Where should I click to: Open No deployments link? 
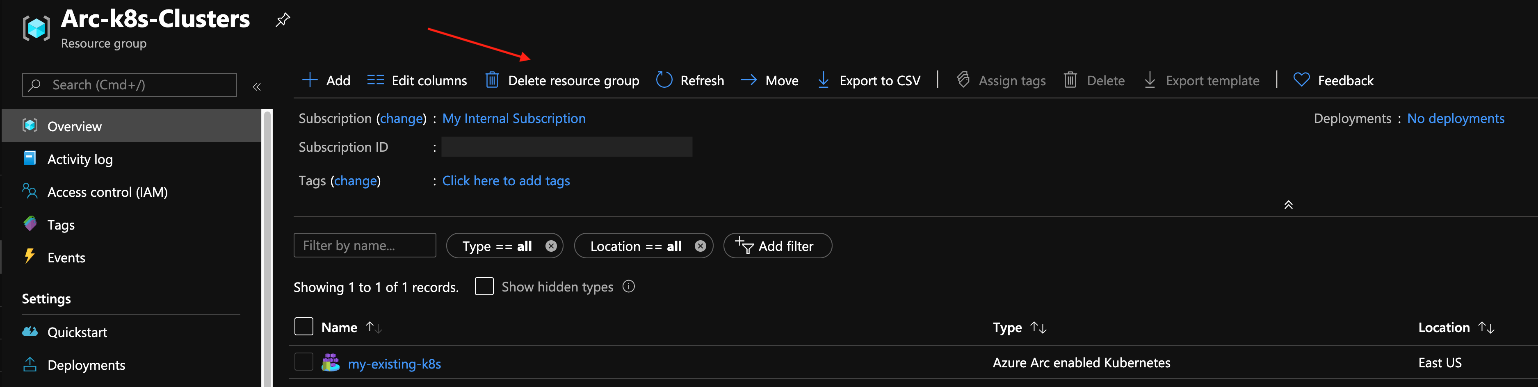(1456, 118)
